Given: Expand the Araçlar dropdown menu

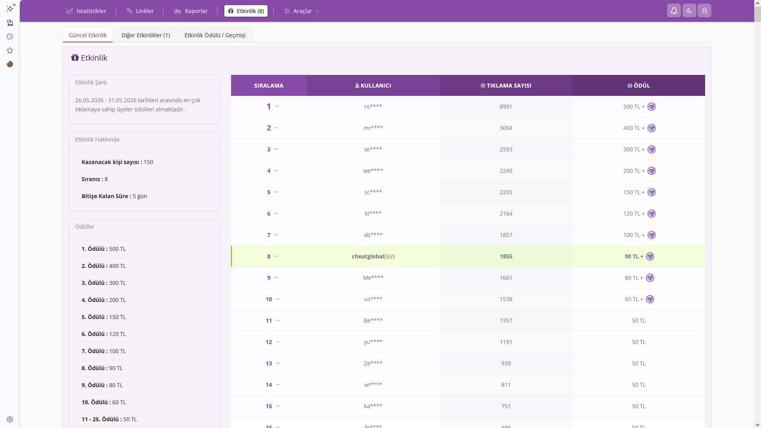Looking at the screenshot, I should [x=302, y=11].
